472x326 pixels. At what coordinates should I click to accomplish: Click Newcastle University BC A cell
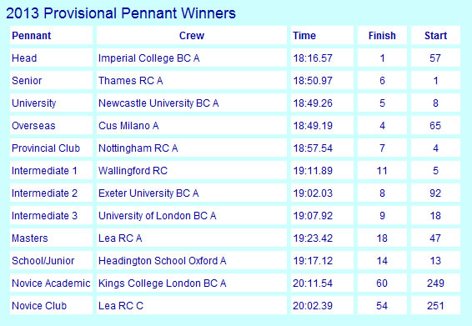pos(192,103)
